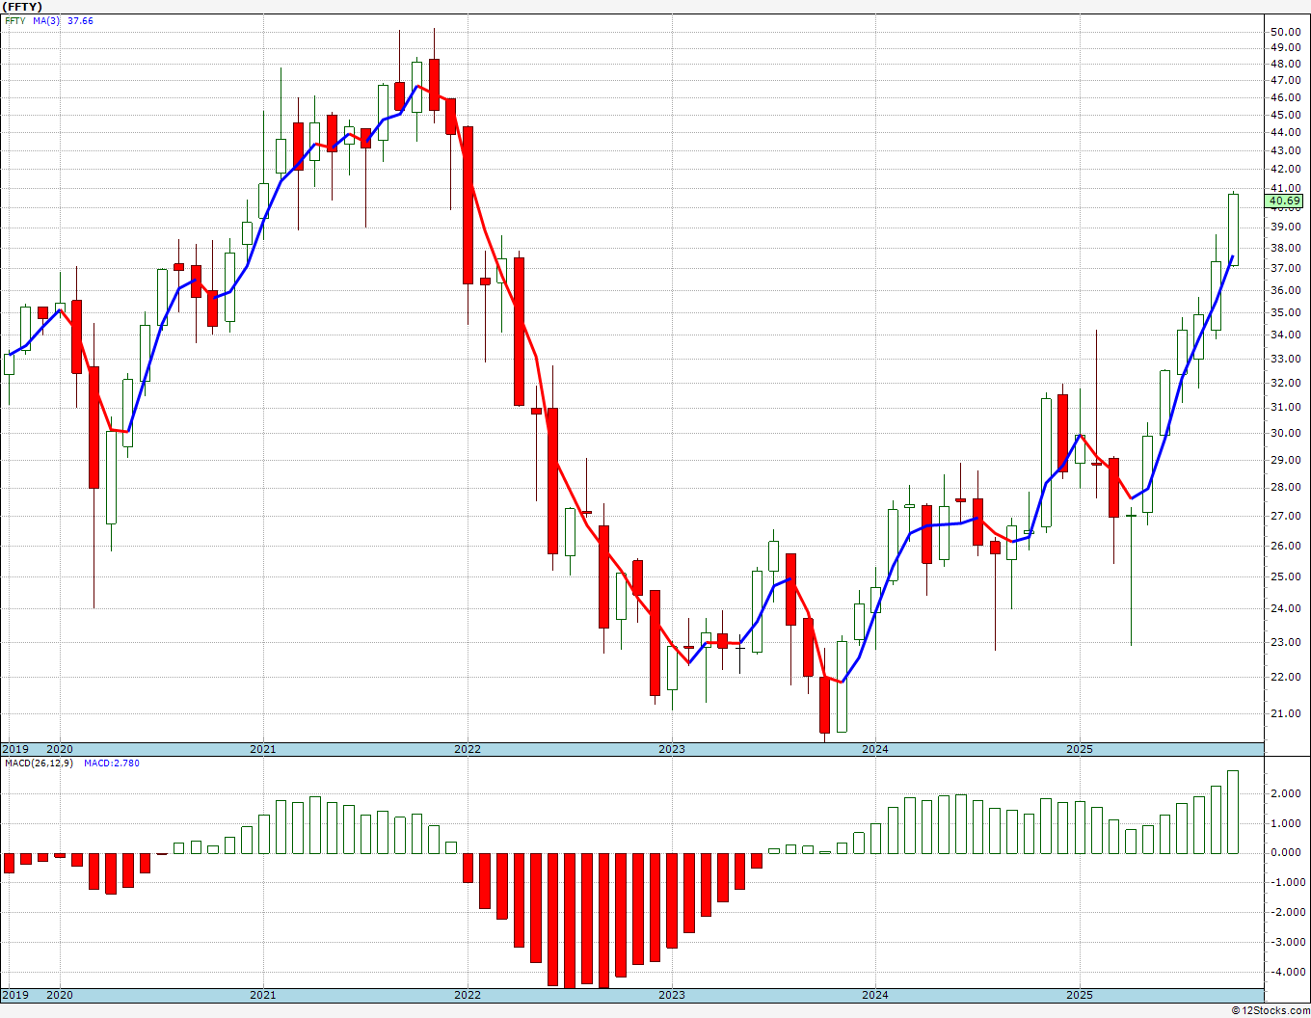This screenshot has width=1311, height=1018.
Task: Select the 48.00 price axis label
Action: point(1285,65)
